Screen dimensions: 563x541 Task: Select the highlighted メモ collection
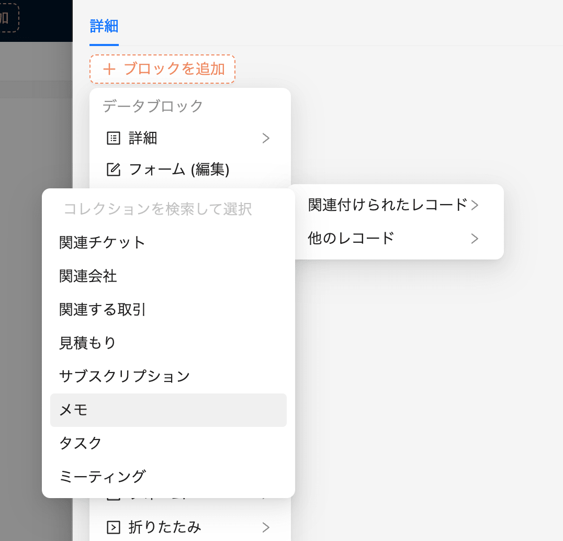[x=168, y=410]
